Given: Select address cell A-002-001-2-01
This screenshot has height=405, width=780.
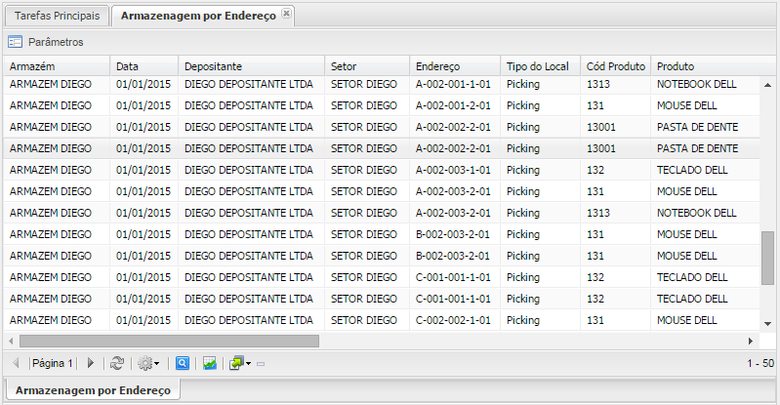Looking at the screenshot, I should [453, 105].
